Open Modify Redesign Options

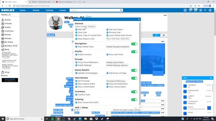click(117, 65)
